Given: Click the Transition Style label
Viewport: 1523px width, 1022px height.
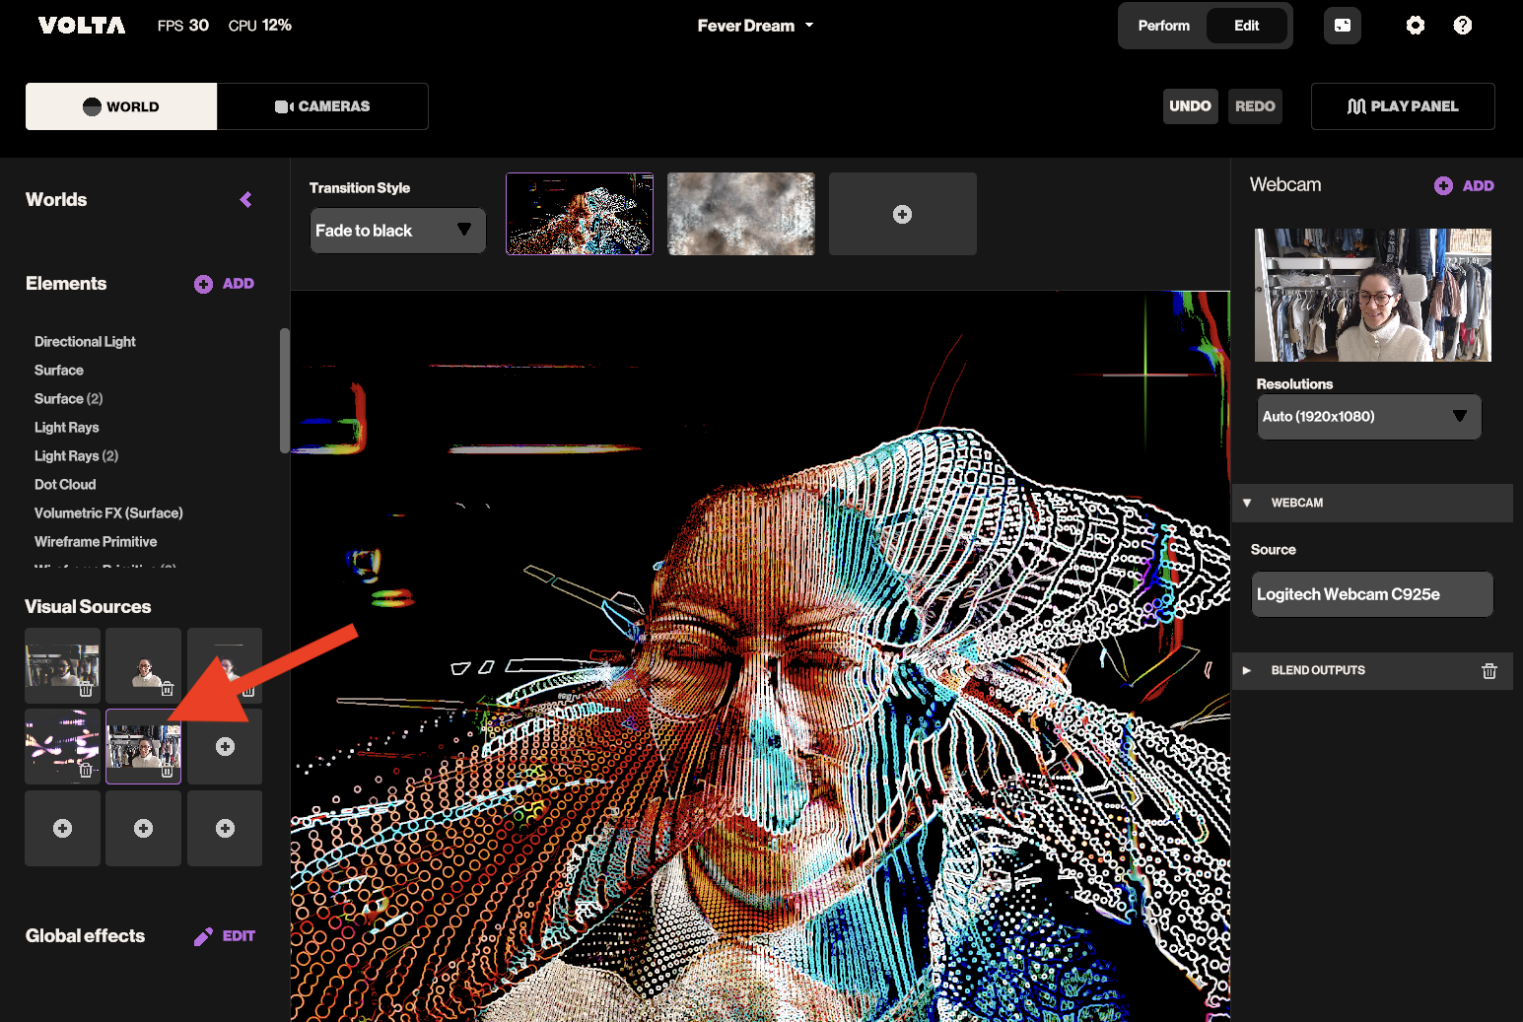Looking at the screenshot, I should [x=360, y=188].
